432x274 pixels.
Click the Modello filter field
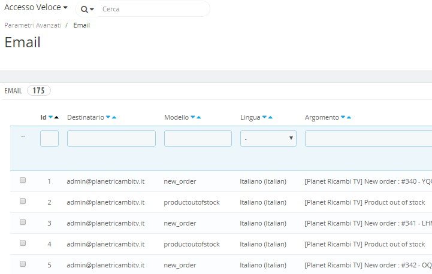(x=198, y=138)
